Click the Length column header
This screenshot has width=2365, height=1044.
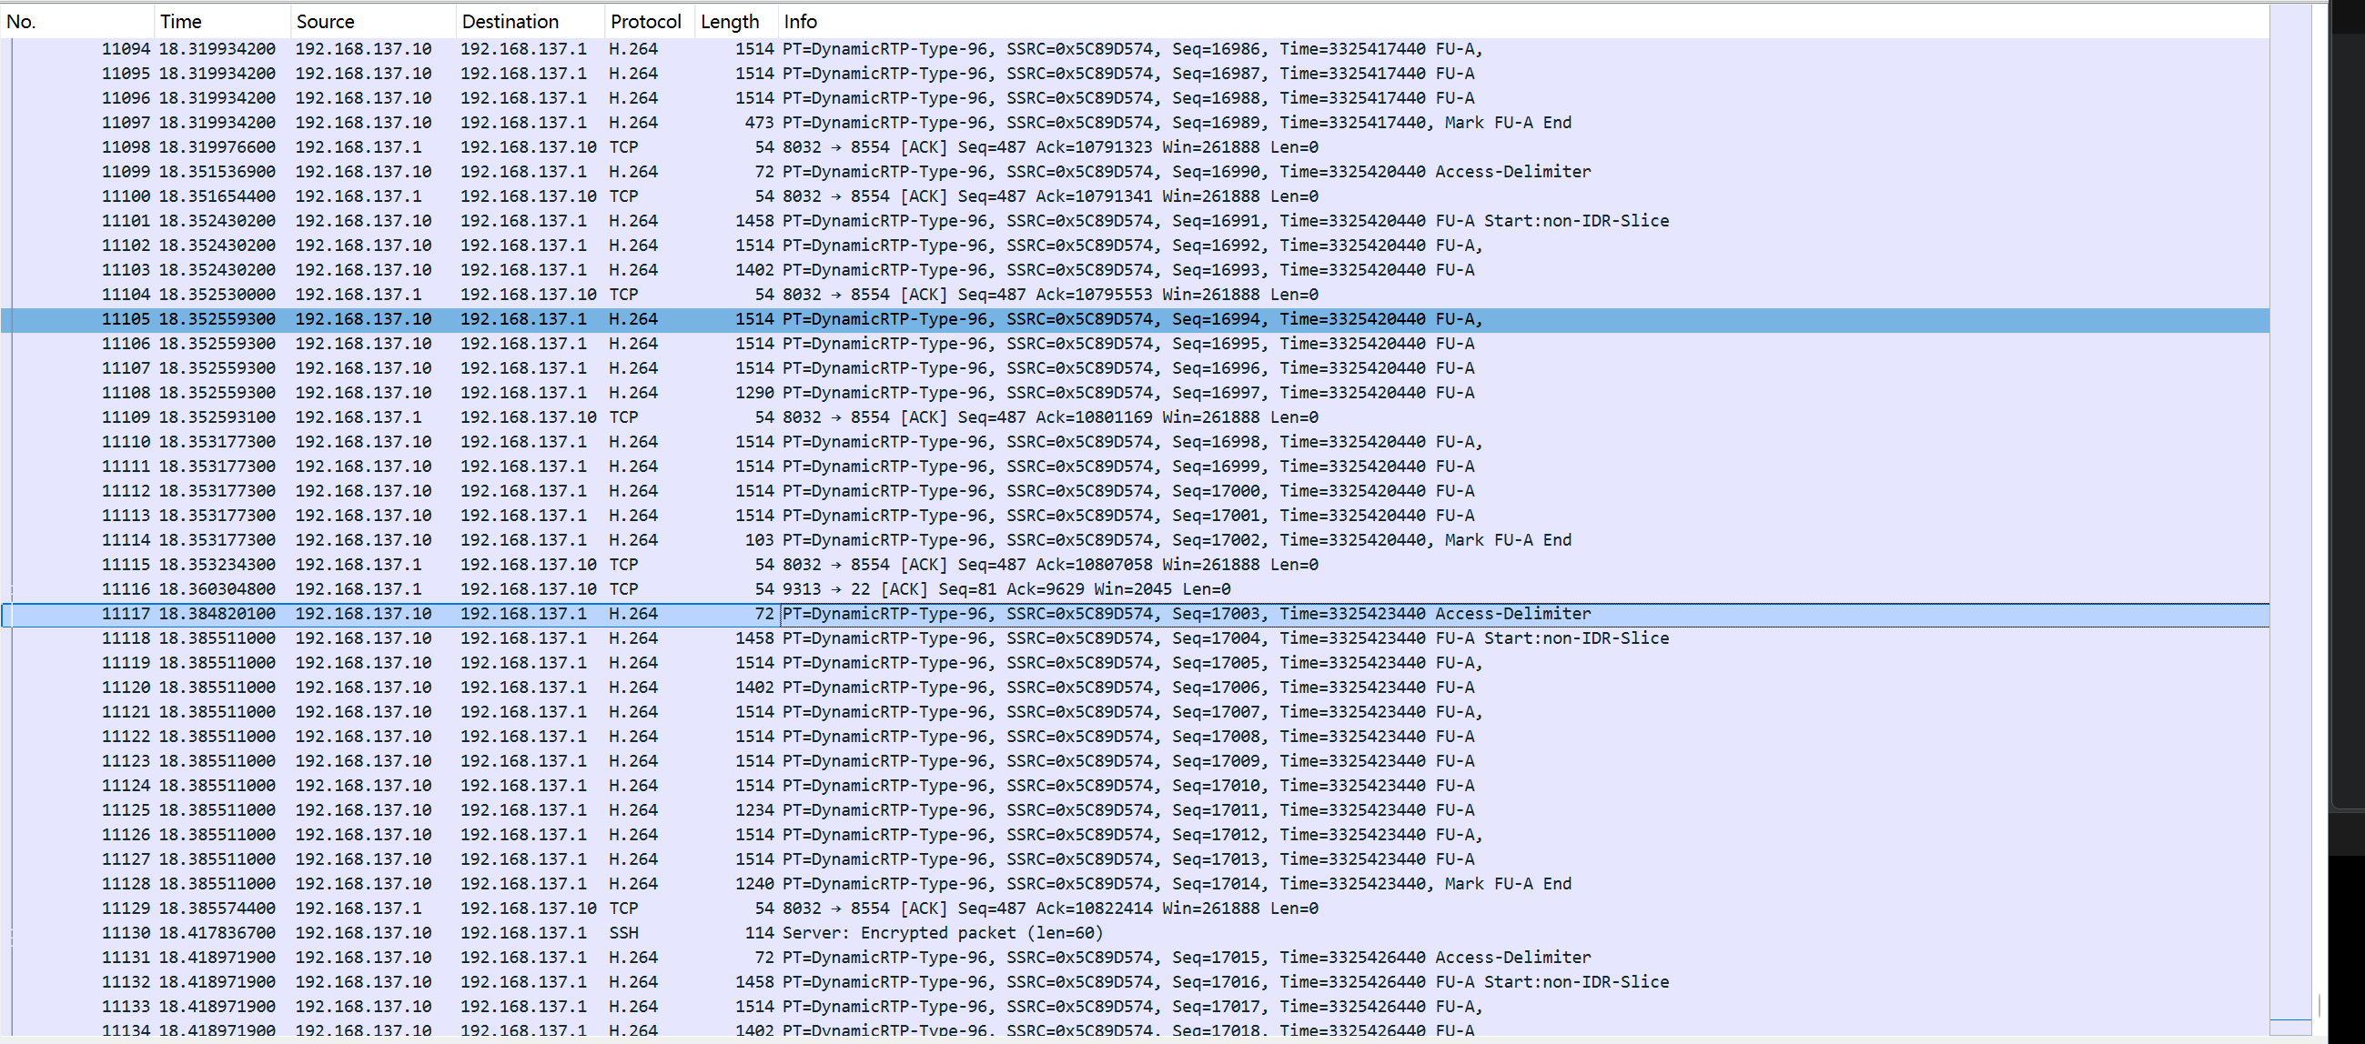pos(729,21)
